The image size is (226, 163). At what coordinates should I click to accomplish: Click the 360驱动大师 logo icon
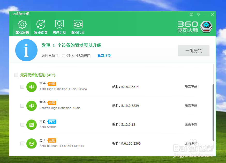206,27
